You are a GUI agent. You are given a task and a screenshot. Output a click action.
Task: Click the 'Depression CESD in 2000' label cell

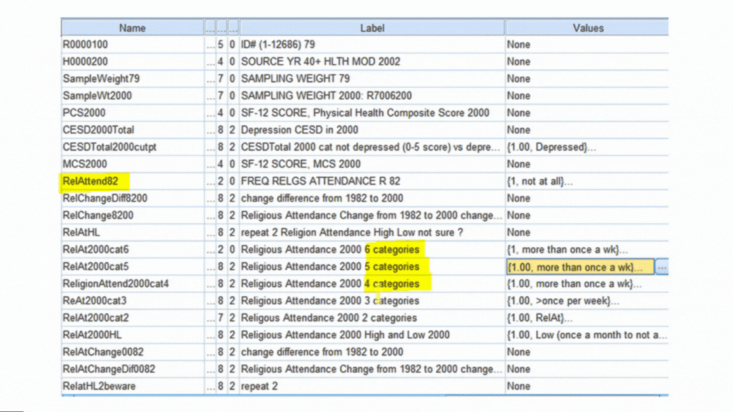pos(300,130)
